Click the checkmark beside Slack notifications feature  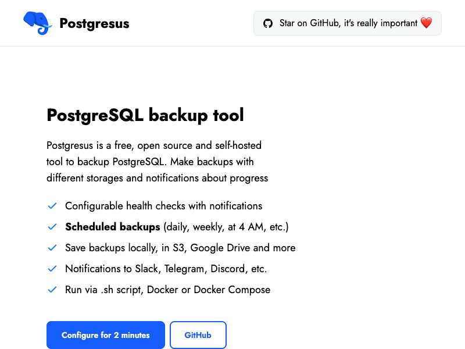[x=52, y=269]
